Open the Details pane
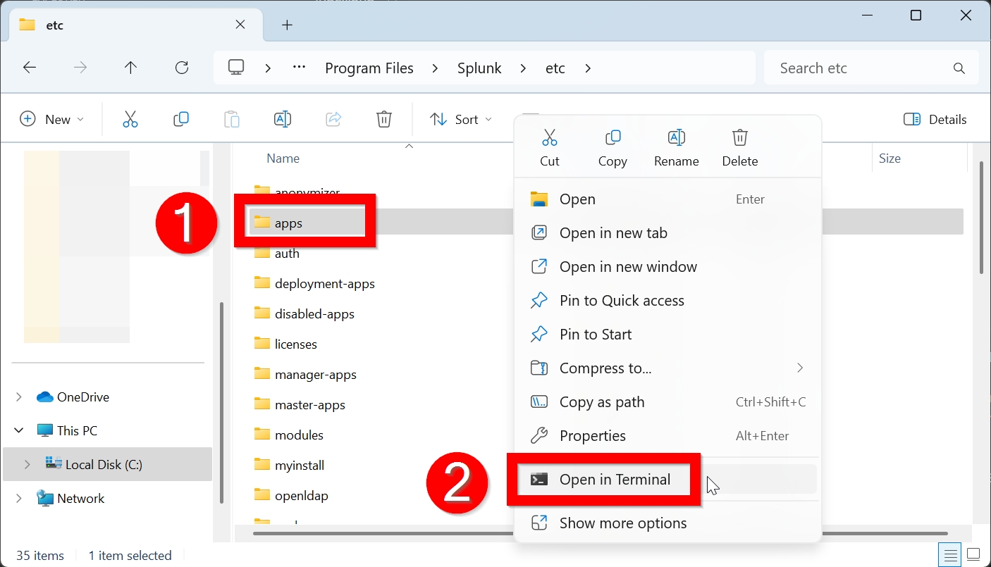This screenshot has width=991, height=567. tap(935, 119)
